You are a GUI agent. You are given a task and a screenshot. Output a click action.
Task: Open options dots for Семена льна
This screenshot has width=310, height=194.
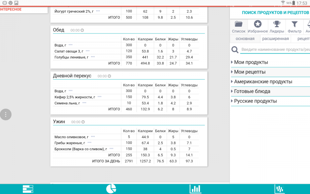coord(84,103)
